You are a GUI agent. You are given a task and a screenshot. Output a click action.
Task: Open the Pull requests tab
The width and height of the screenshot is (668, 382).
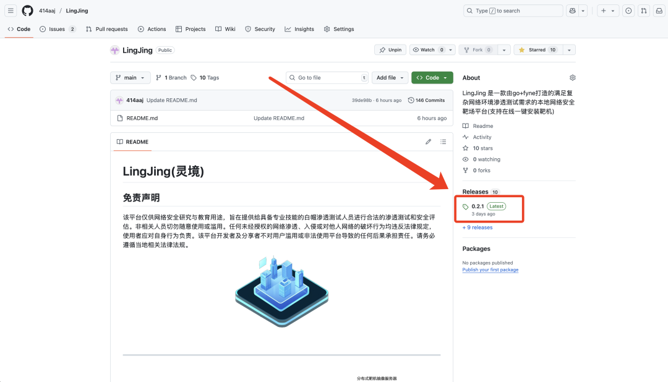(106, 29)
